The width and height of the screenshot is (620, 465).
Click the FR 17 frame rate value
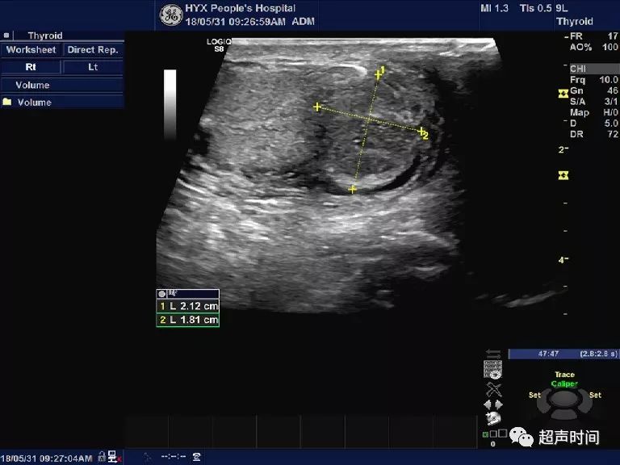coord(594,36)
